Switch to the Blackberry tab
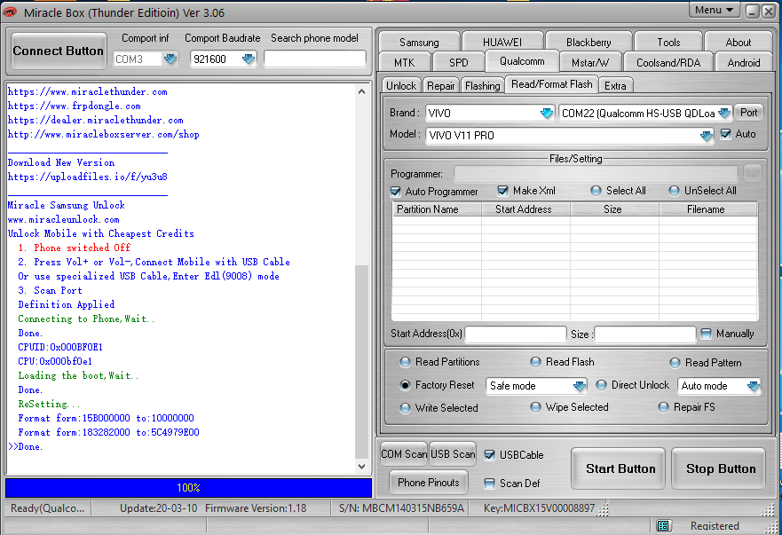 (588, 43)
